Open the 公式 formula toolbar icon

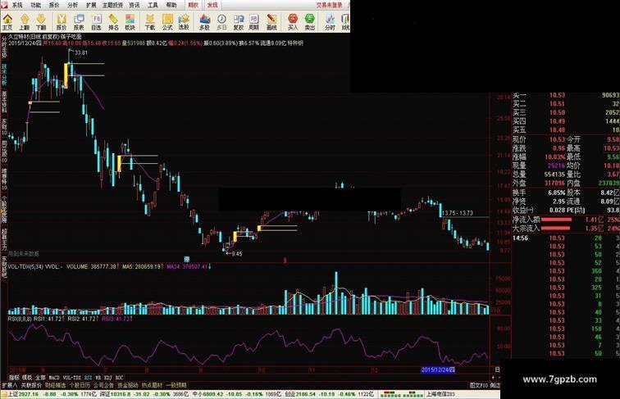[167, 22]
